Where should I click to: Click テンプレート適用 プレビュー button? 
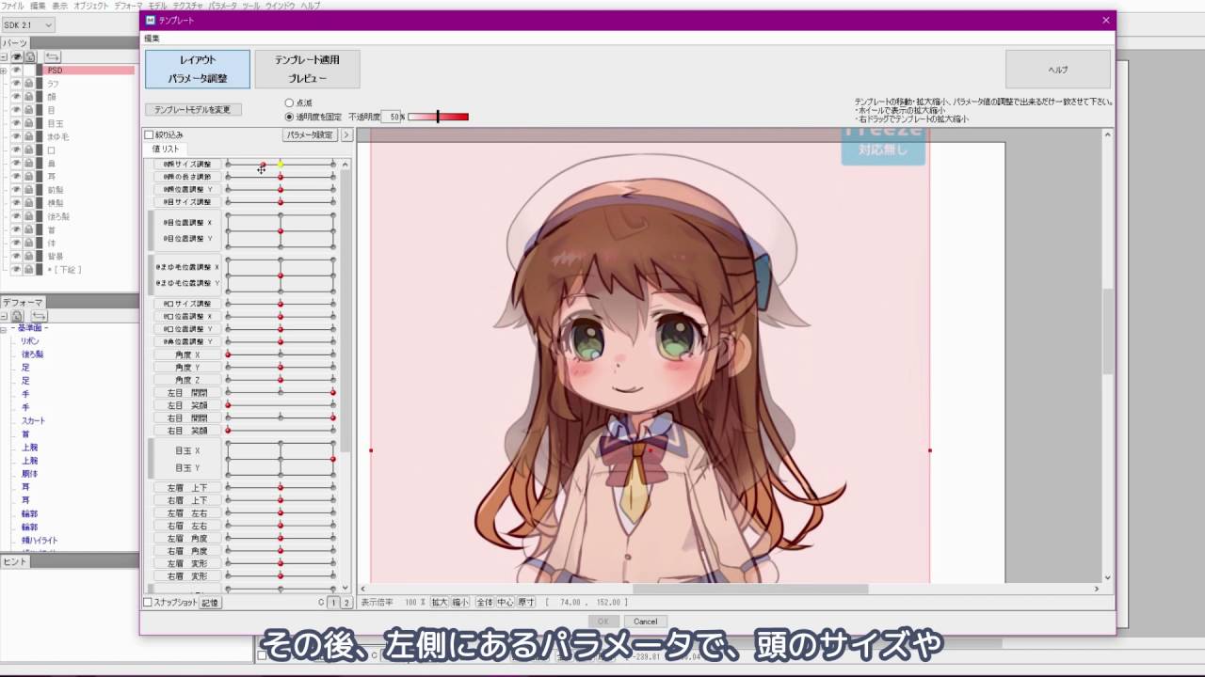pyautogui.click(x=307, y=70)
